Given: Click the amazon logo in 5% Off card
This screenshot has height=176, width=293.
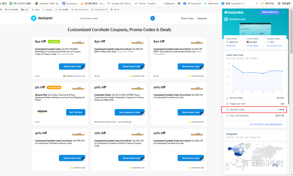Looking at the screenshot, I should point(42,112).
